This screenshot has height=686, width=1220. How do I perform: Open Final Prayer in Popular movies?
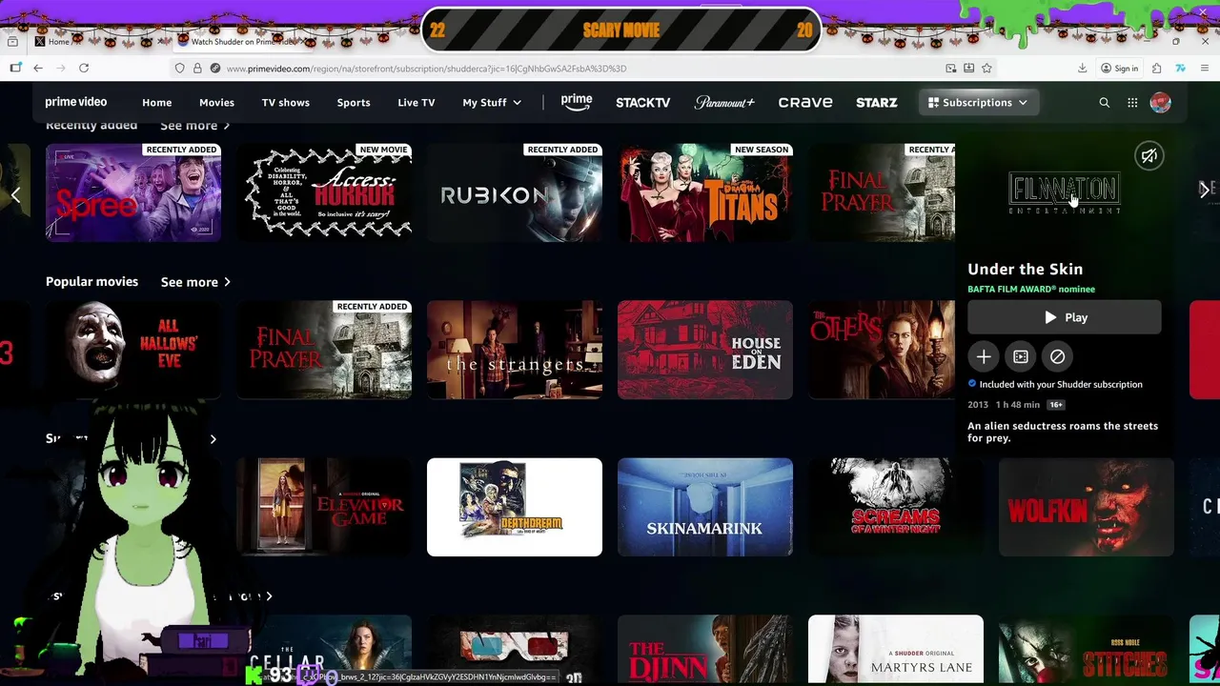coord(324,350)
